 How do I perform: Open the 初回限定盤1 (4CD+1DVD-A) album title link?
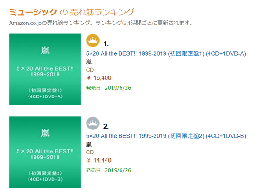tap(166, 53)
